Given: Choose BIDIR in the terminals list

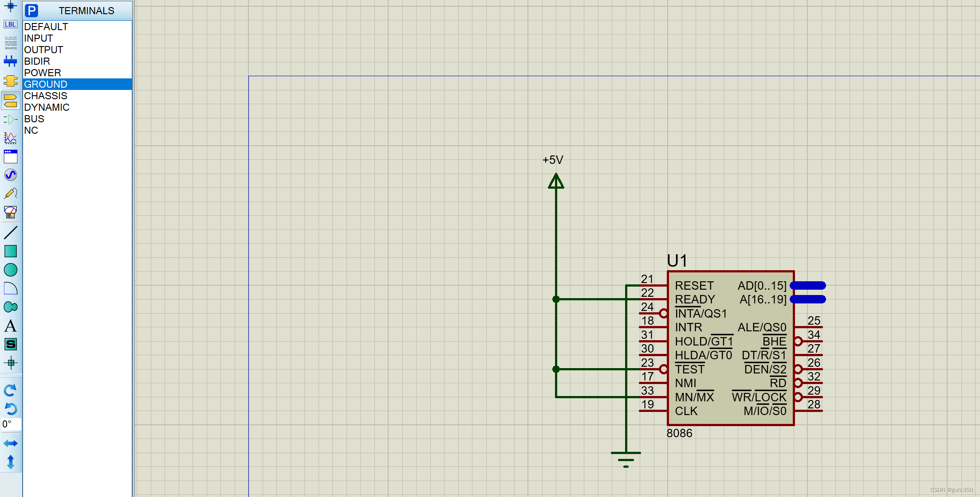Looking at the screenshot, I should coord(37,61).
